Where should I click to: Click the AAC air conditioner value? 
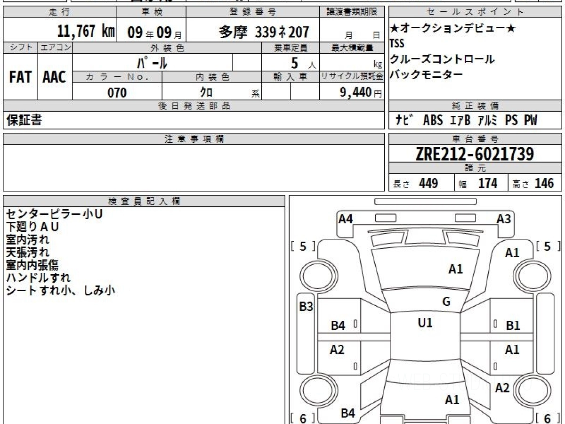click(55, 78)
